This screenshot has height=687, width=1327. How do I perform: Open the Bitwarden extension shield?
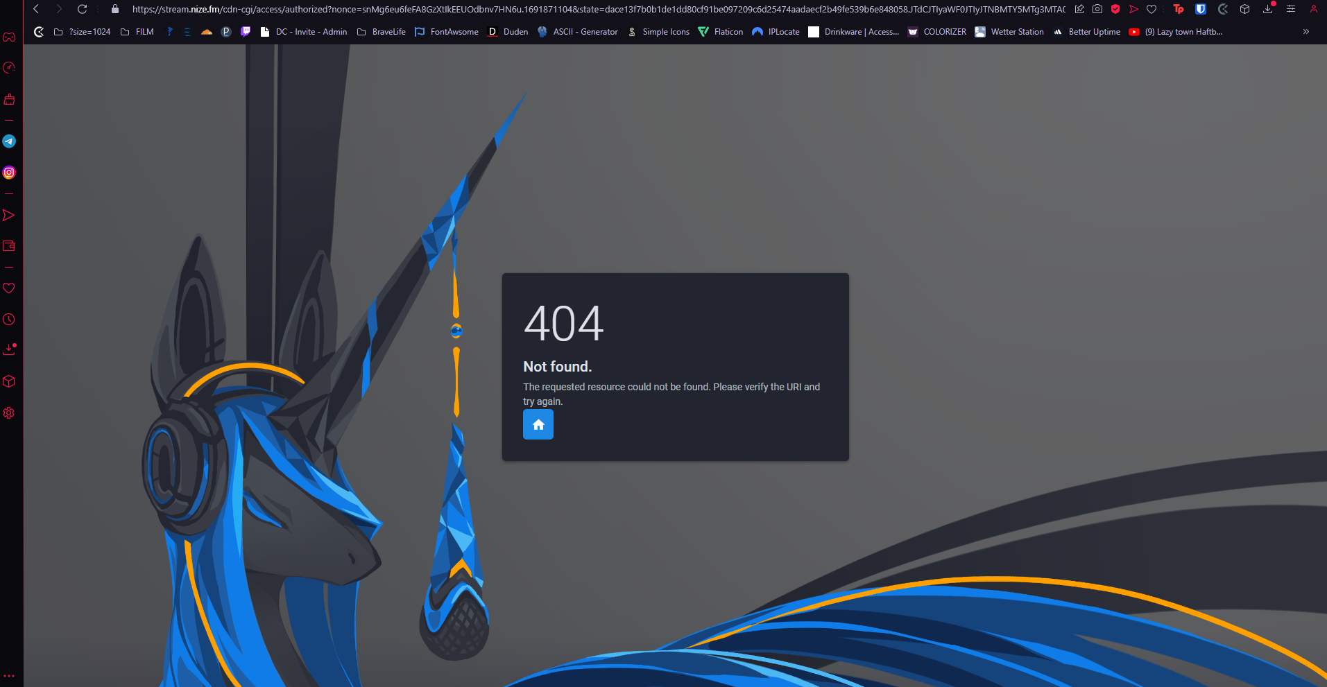(1201, 9)
